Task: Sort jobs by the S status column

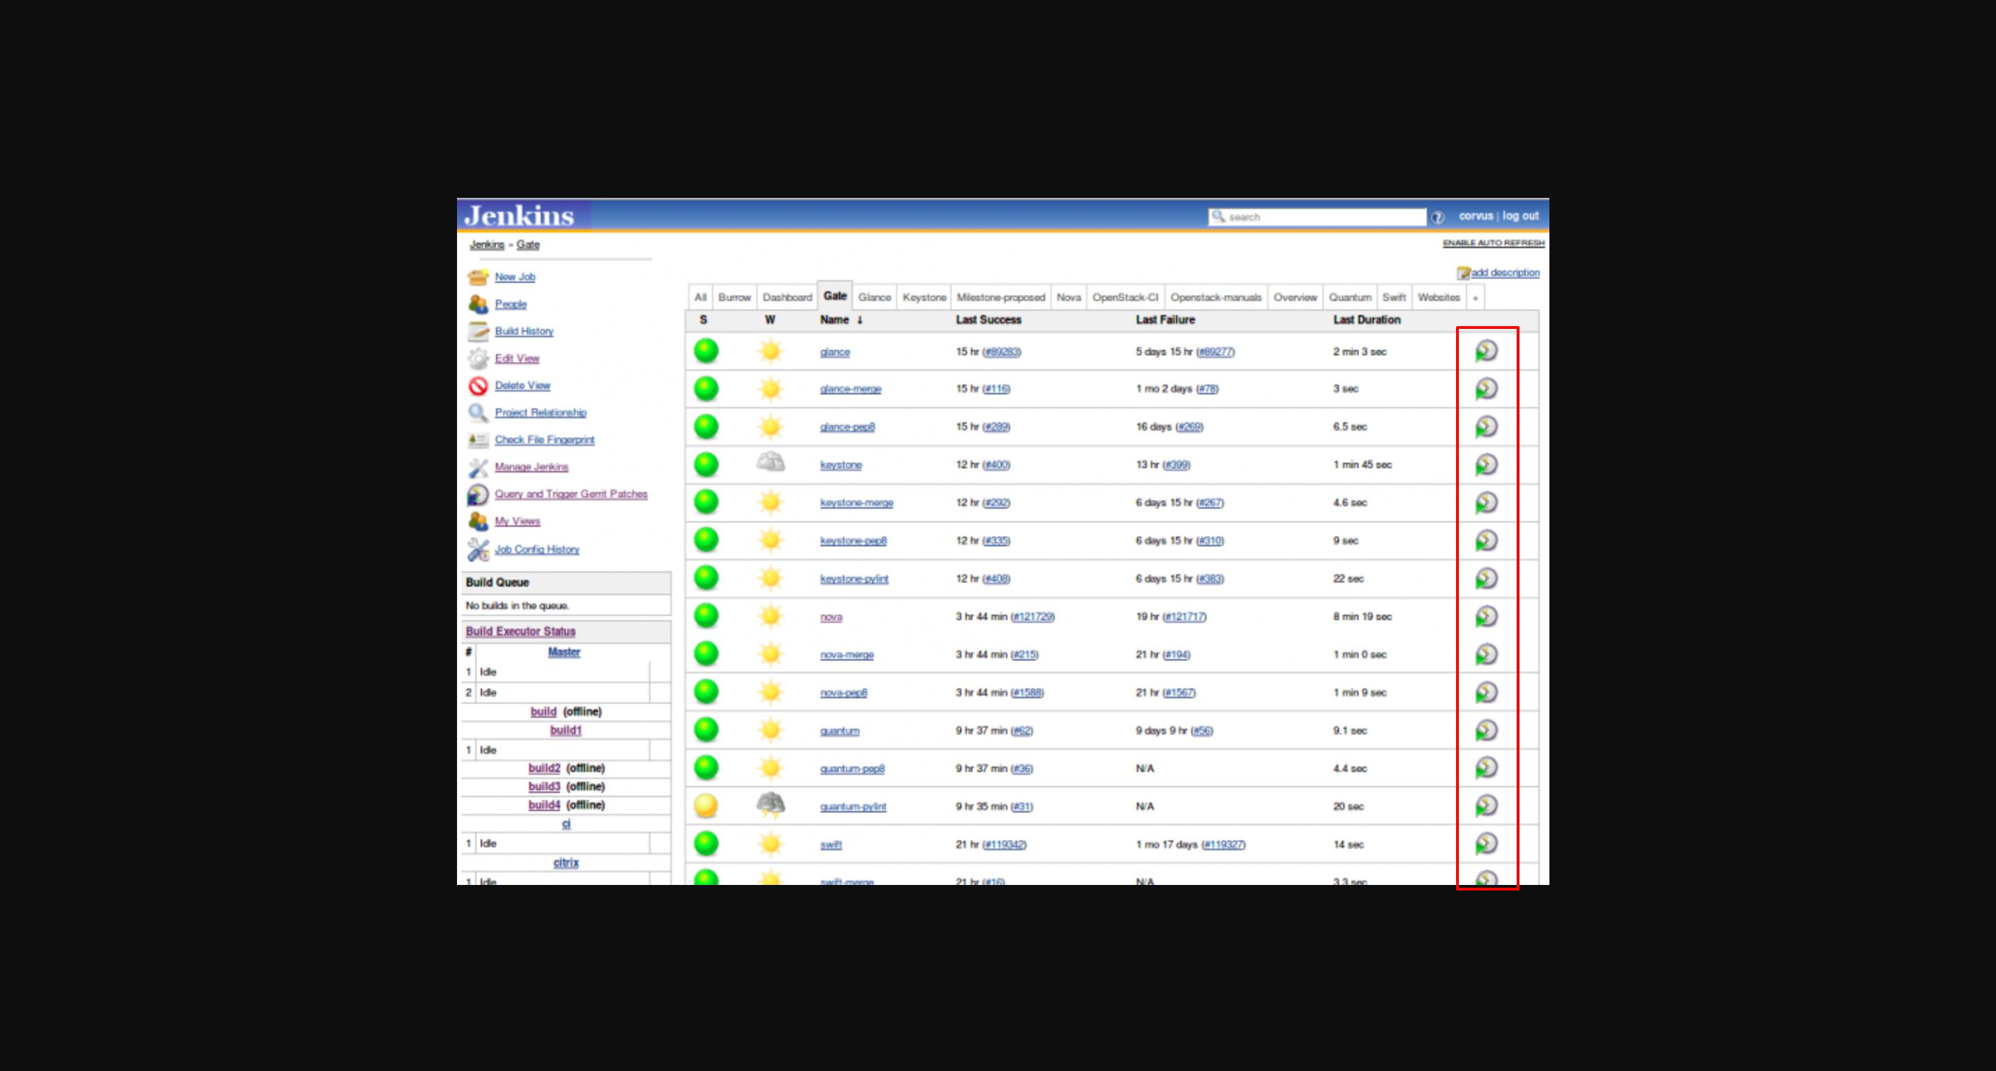Action: click(703, 320)
